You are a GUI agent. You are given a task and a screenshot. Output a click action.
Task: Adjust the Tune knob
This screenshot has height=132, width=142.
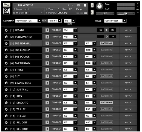pos(100,6)
